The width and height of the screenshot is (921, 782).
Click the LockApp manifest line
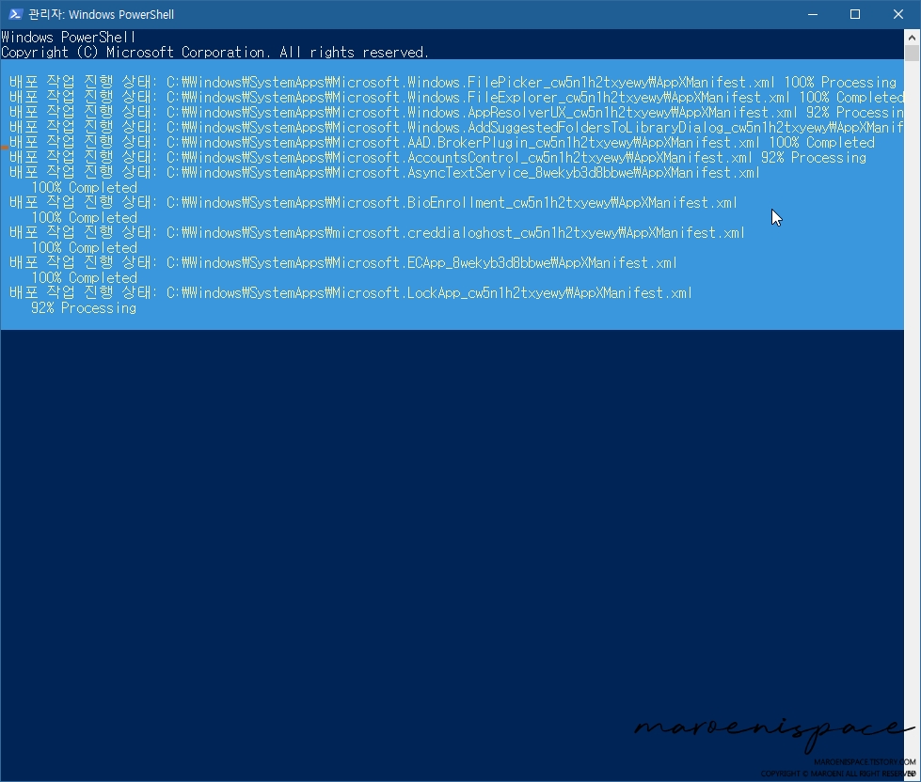351,292
